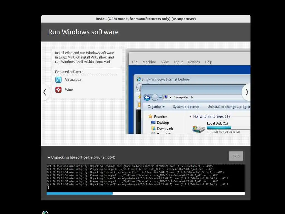Click the log line unpacking libreoffice-help-zh-cn
This screenshot has height=214, width=285.
(x=137, y=184)
